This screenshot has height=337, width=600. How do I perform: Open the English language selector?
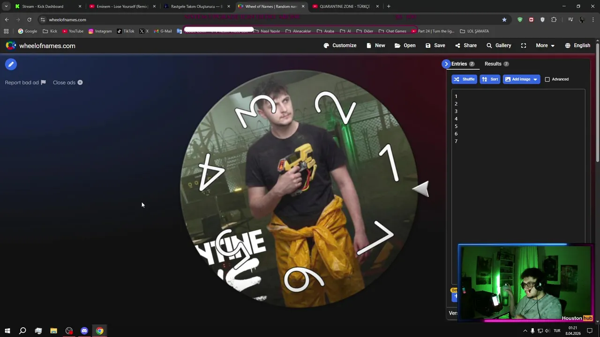point(577,45)
